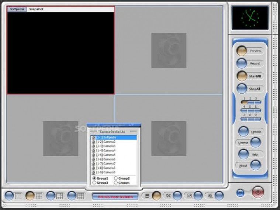The height and width of the screenshot is (210, 280).
Task: Select [1-5] Camera5 in device list
Action: (x=114, y=155)
